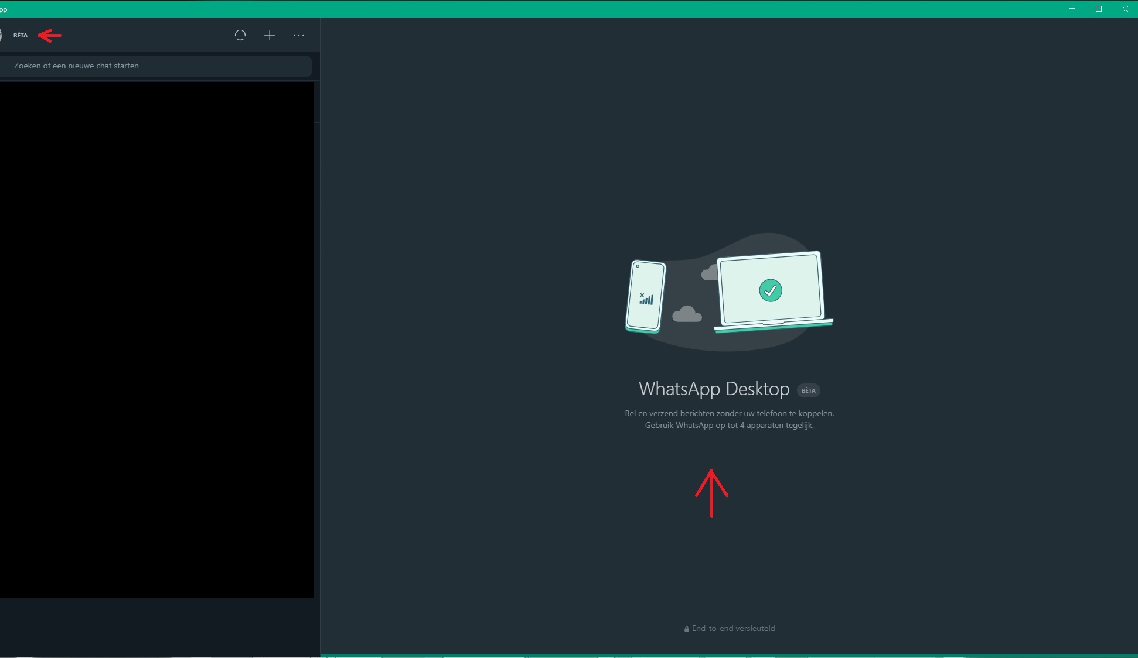Viewport: 1138px width, 658px height.
Task: Click the grey cloud between phone and laptop
Action: (x=687, y=315)
